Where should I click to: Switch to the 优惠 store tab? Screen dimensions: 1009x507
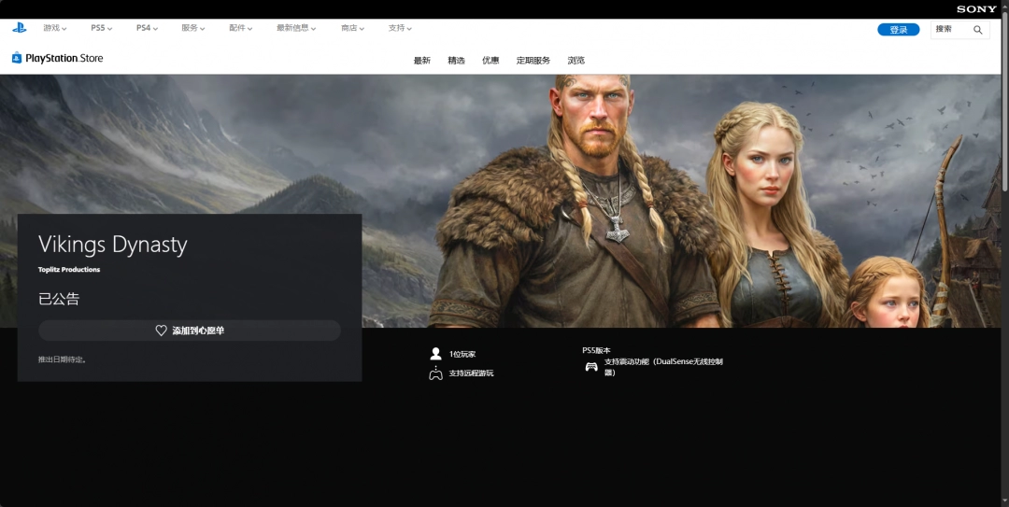click(490, 61)
